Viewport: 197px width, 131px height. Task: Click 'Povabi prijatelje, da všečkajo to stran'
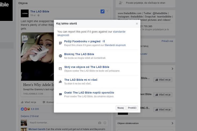(x=146, y=3)
